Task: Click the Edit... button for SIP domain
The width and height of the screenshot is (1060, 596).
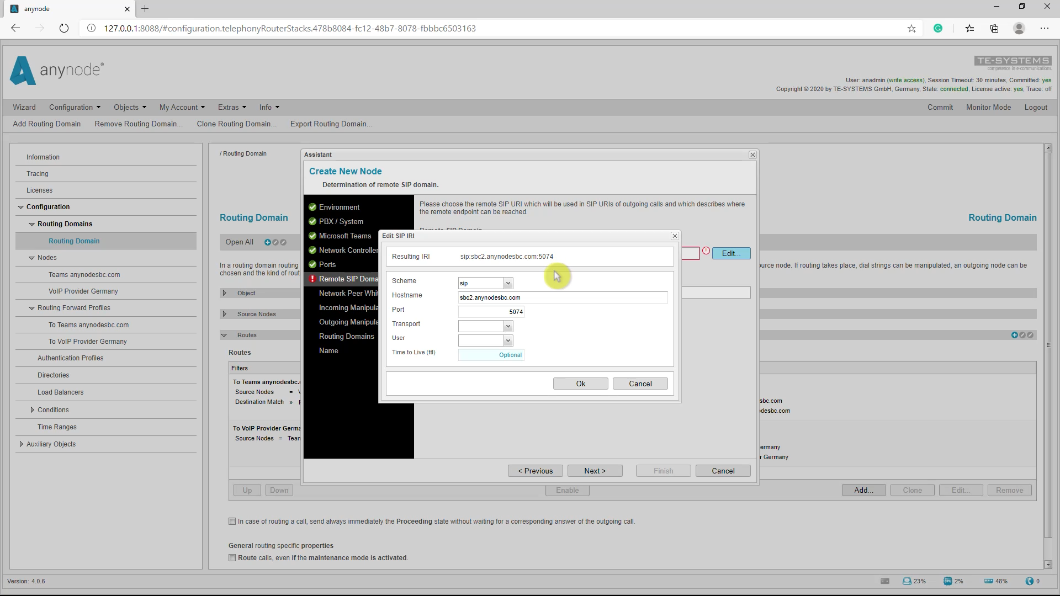Action: 732,253
